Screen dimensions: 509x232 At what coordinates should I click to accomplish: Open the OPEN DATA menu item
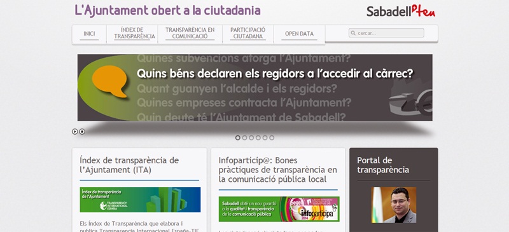[299, 34]
